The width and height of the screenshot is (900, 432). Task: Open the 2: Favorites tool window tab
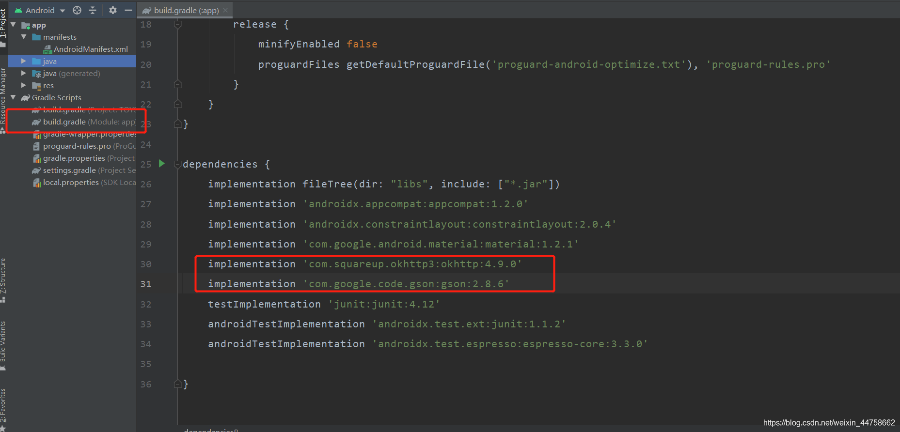pos(3,409)
